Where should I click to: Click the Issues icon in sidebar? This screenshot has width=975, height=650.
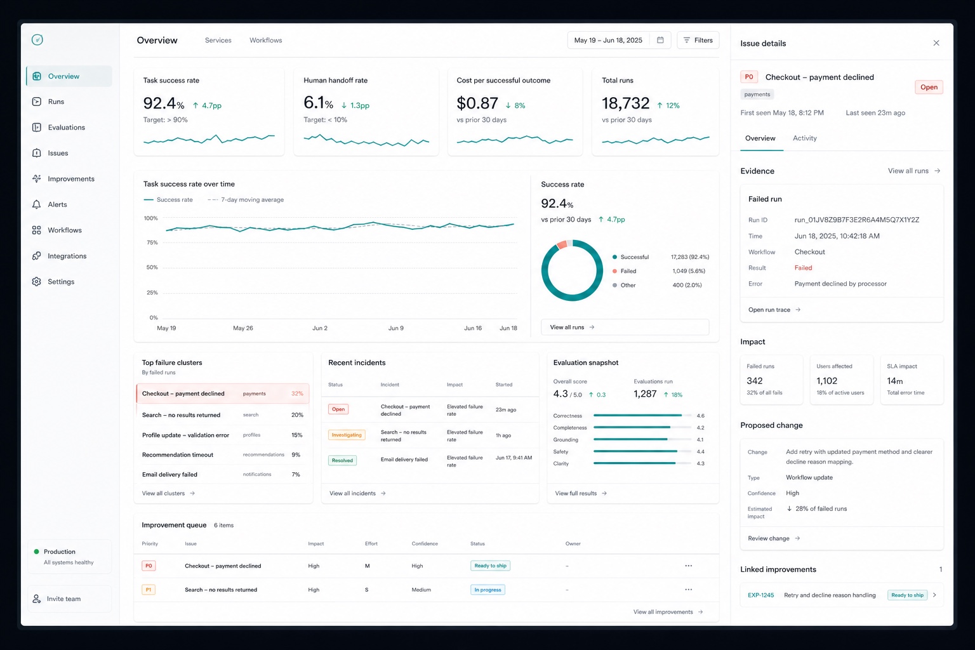(37, 153)
